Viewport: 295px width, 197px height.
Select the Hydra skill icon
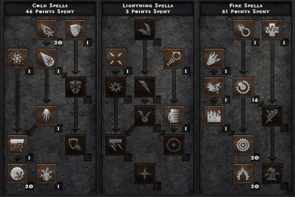[273, 174]
